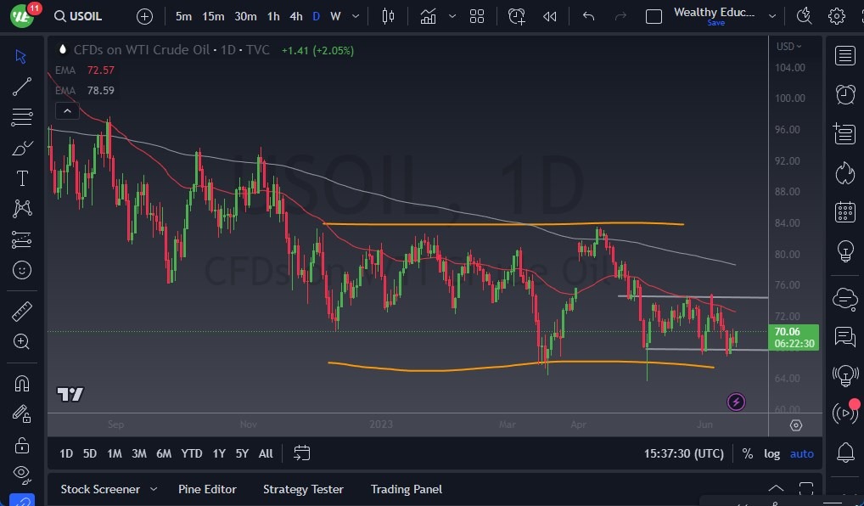Switch to the 1h timeframe
The image size is (864, 506).
click(273, 16)
